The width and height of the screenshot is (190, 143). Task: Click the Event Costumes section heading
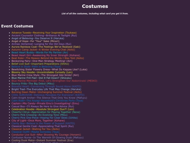coord(17,26)
